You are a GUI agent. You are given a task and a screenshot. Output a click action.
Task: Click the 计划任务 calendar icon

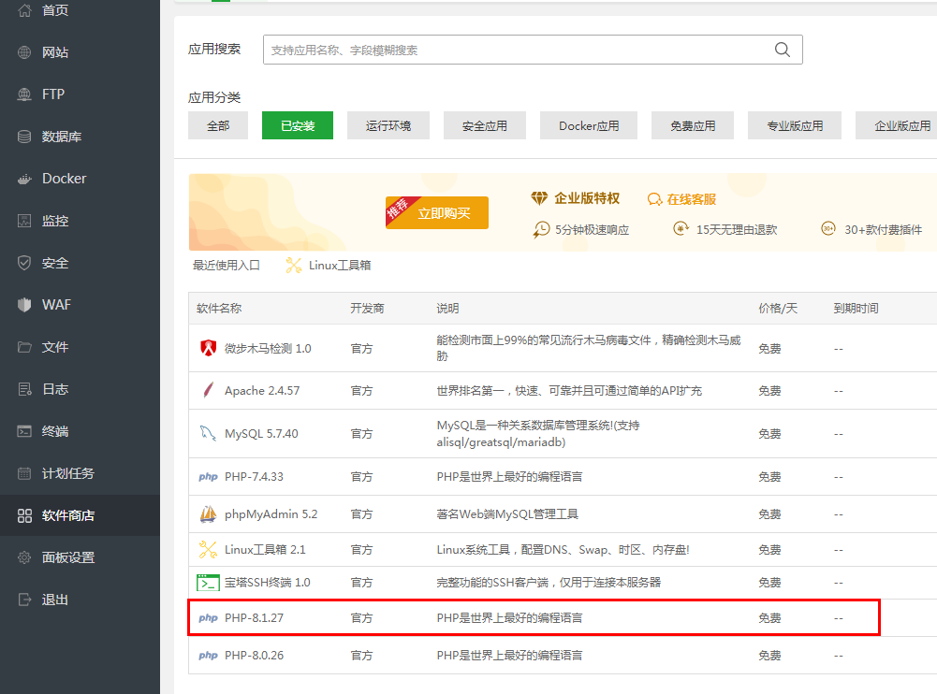24,473
